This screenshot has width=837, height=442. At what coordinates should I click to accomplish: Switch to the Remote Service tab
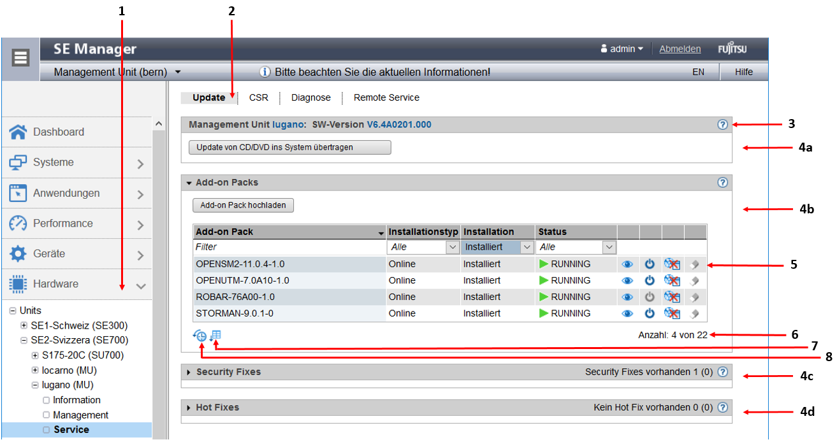tap(386, 97)
